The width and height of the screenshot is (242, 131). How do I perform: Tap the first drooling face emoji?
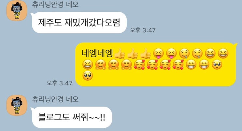[x=184, y=54]
